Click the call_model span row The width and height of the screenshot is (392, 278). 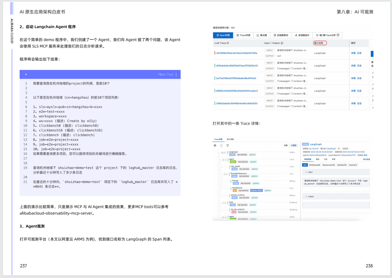click(x=262, y=168)
